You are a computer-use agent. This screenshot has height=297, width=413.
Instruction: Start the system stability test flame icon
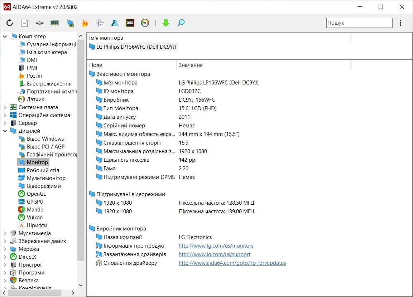pos(85,23)
